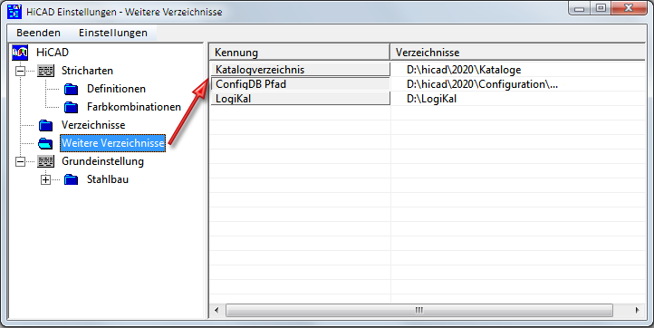
Task: Click the Definitionen folder icon
Action: tap(71, 89)
